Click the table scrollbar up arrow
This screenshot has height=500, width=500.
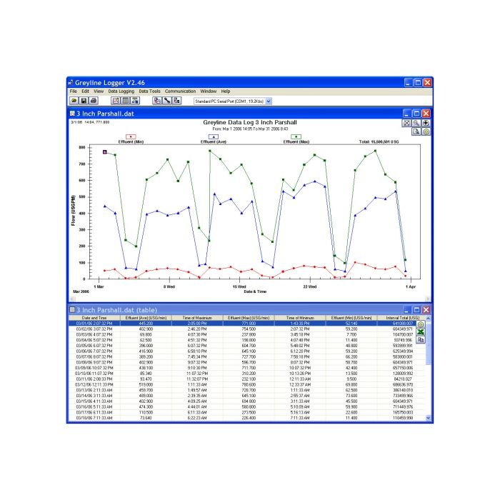[428, 319]
